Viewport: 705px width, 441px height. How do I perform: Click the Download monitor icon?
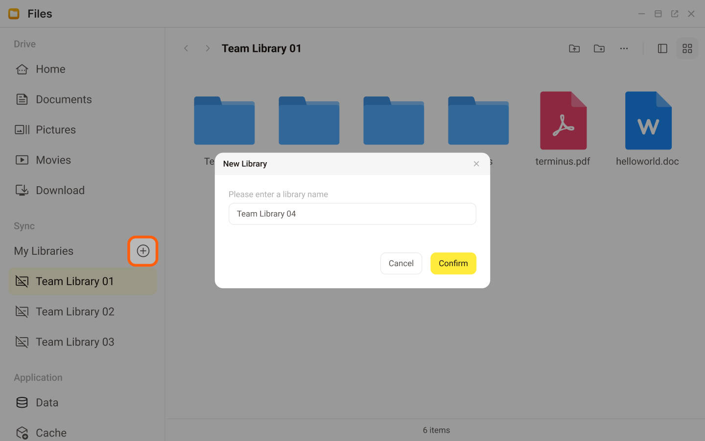click(x=22, y=190)
